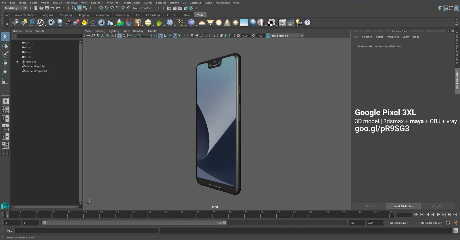
Task: Click the VRay camera shelf icon
Action: pos(68,22)
